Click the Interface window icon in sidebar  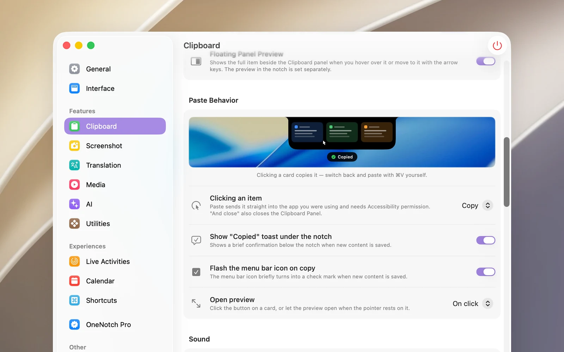point(74,88)
